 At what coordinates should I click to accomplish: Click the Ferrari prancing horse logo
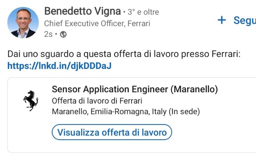(x=31, y=101)
